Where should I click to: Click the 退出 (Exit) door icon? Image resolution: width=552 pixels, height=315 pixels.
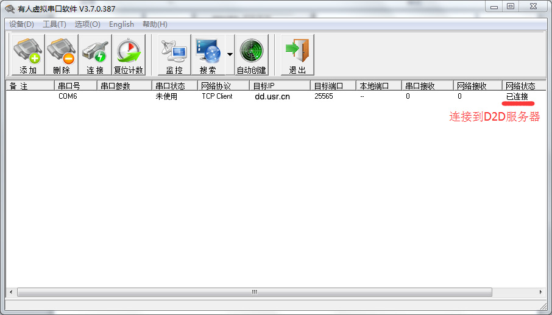[297, 55]
